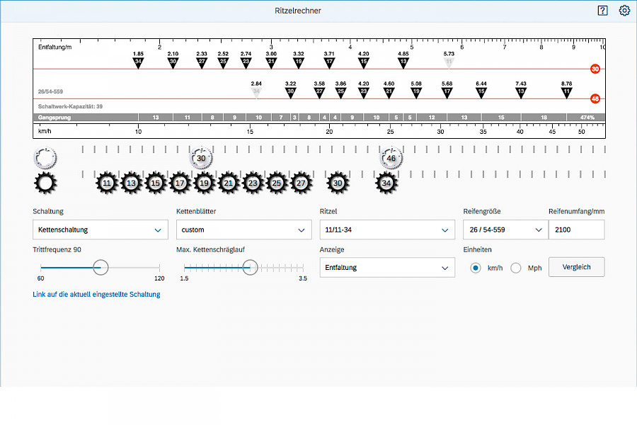Screen dimensions: 637x425
Task: Click the empty dashed chainring icon
Action: tap(46, 159)
